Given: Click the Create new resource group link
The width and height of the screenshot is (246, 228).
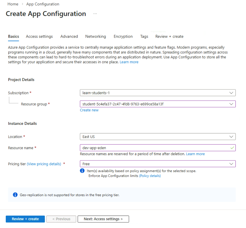Looking at the screenshot, I should coord(89,110).
